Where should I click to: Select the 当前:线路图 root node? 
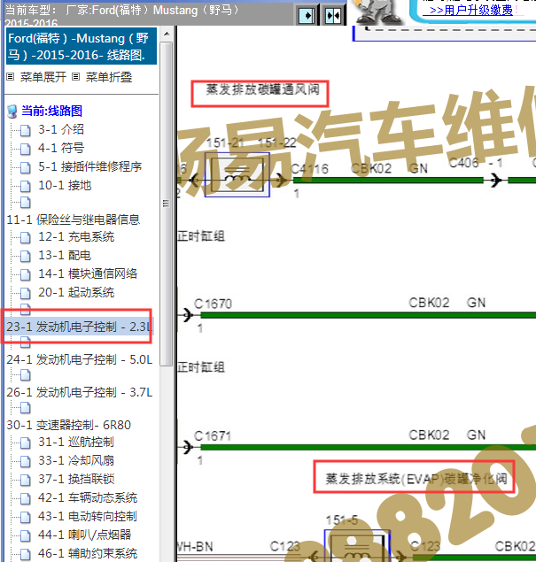(51, 111)
